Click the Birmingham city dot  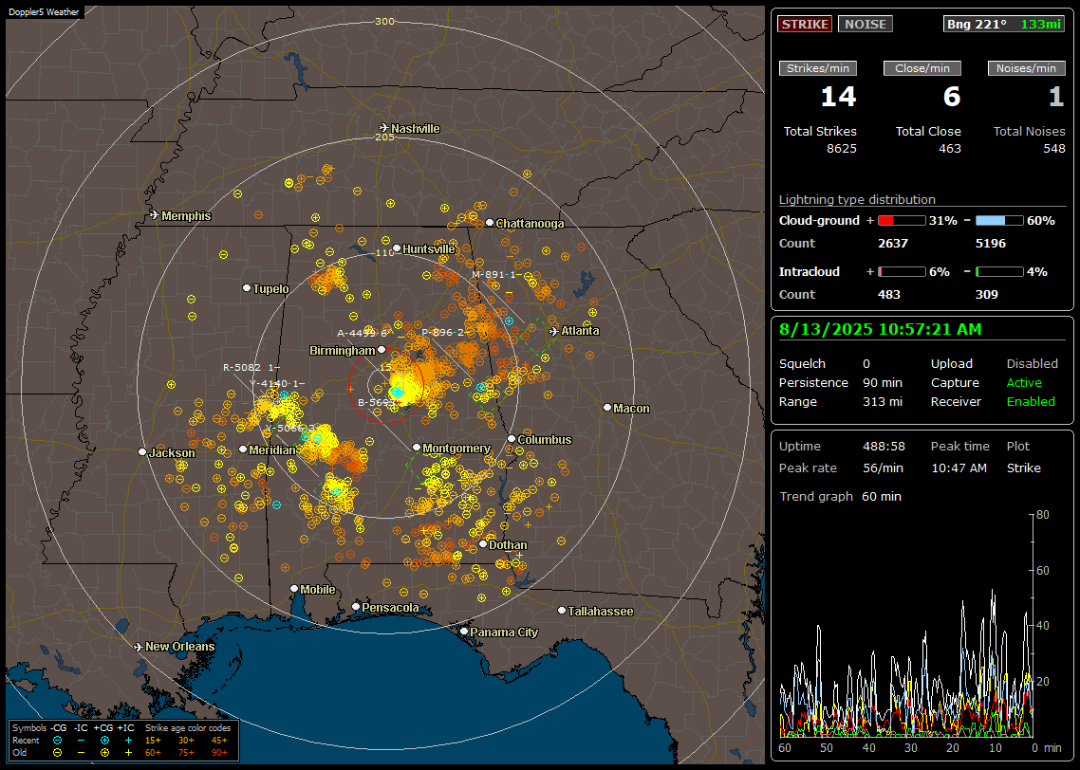pos(382,350)
